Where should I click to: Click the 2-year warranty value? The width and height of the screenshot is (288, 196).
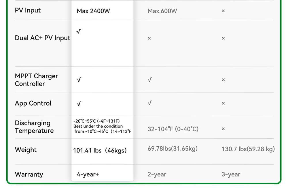tap(157, 174)
